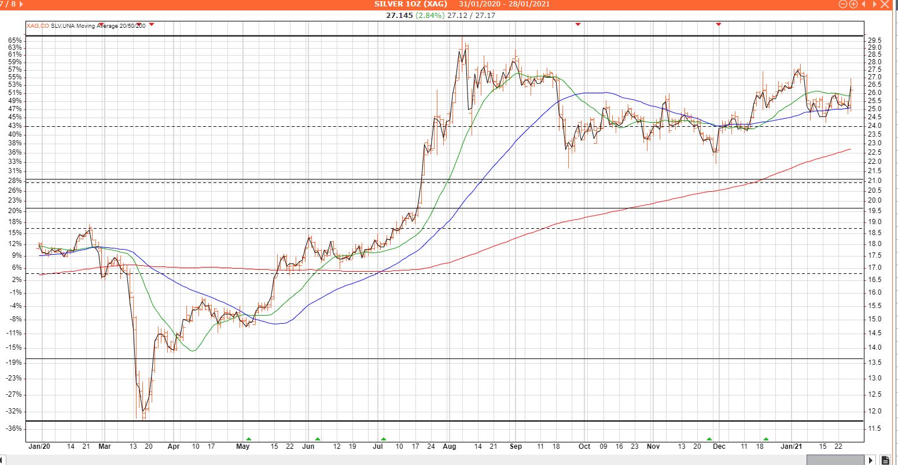Click the scrollbar right arrow button
This screenshot has height=465, width=898.
click(872, 460)
